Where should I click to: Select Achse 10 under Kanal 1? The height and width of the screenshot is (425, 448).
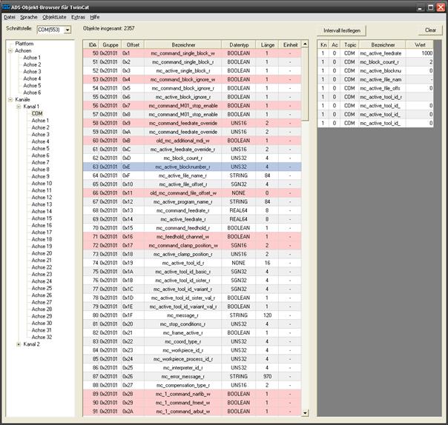coord(42,184)
